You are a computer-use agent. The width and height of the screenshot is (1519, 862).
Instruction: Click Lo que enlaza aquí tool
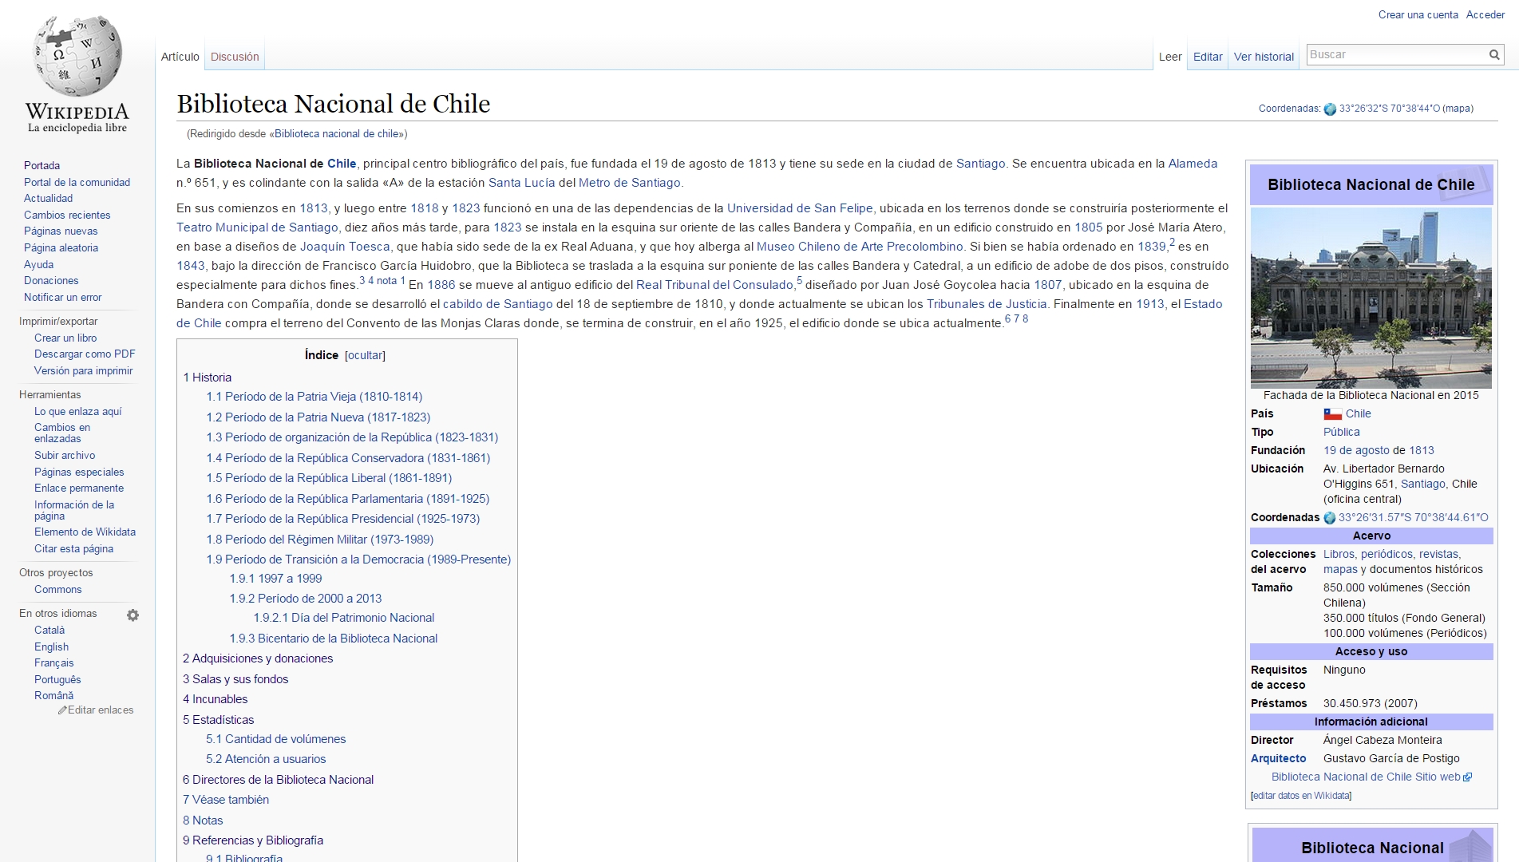(78, 411)
